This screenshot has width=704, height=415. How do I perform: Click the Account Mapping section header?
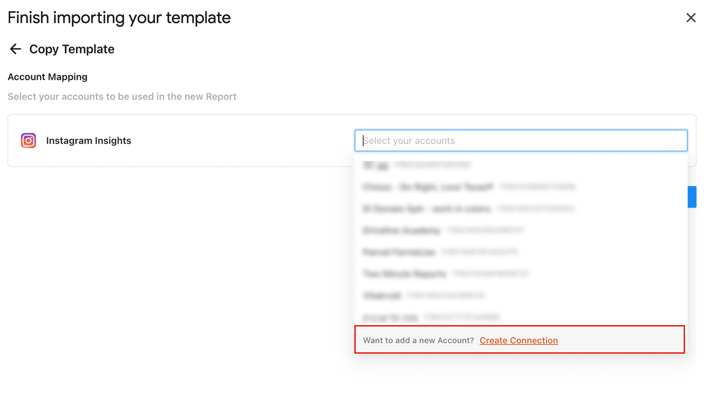(47, 76)
